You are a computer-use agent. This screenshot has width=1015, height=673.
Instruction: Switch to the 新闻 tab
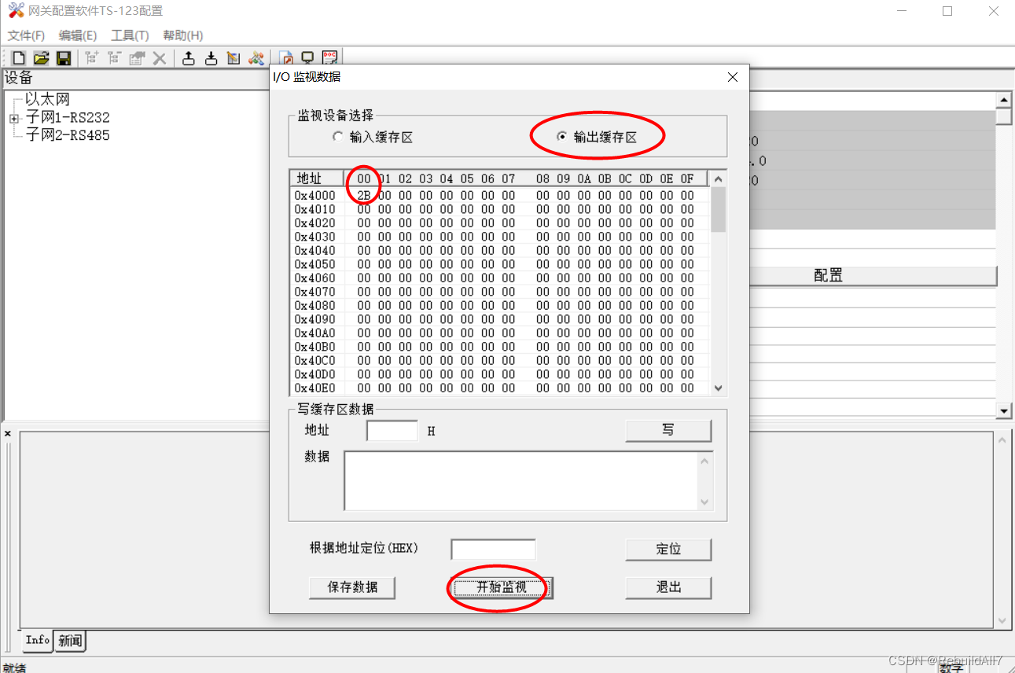coord(70,641)
